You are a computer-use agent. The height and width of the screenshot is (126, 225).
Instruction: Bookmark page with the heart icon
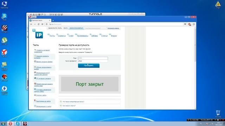[185, 24]
